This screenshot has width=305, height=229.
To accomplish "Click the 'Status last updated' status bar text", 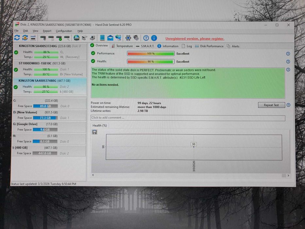I will tap(43, 184).
